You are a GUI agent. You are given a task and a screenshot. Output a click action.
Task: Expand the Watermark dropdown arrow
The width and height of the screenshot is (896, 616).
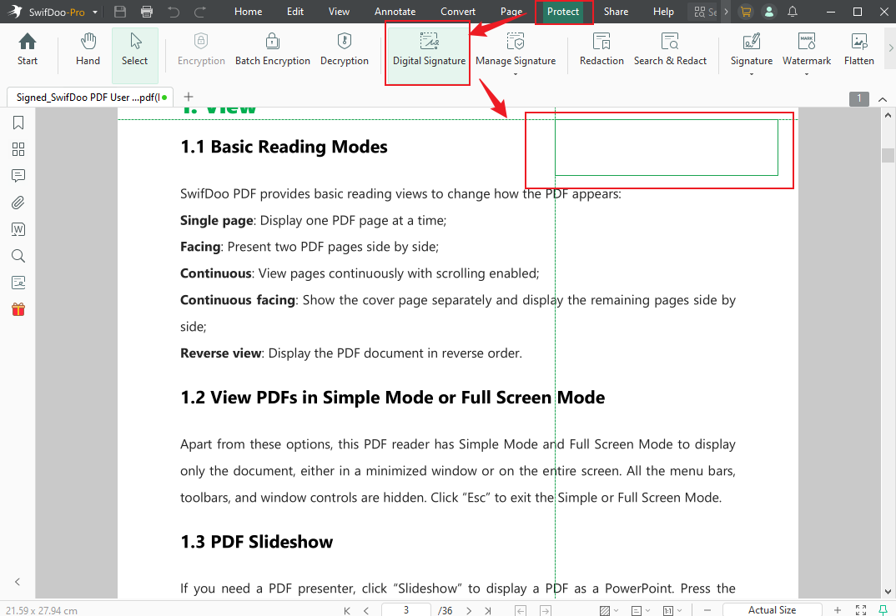806,73
